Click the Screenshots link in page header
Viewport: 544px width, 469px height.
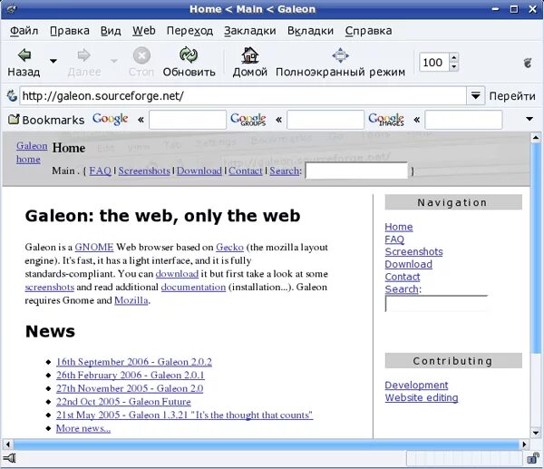(x=144, y=171)
